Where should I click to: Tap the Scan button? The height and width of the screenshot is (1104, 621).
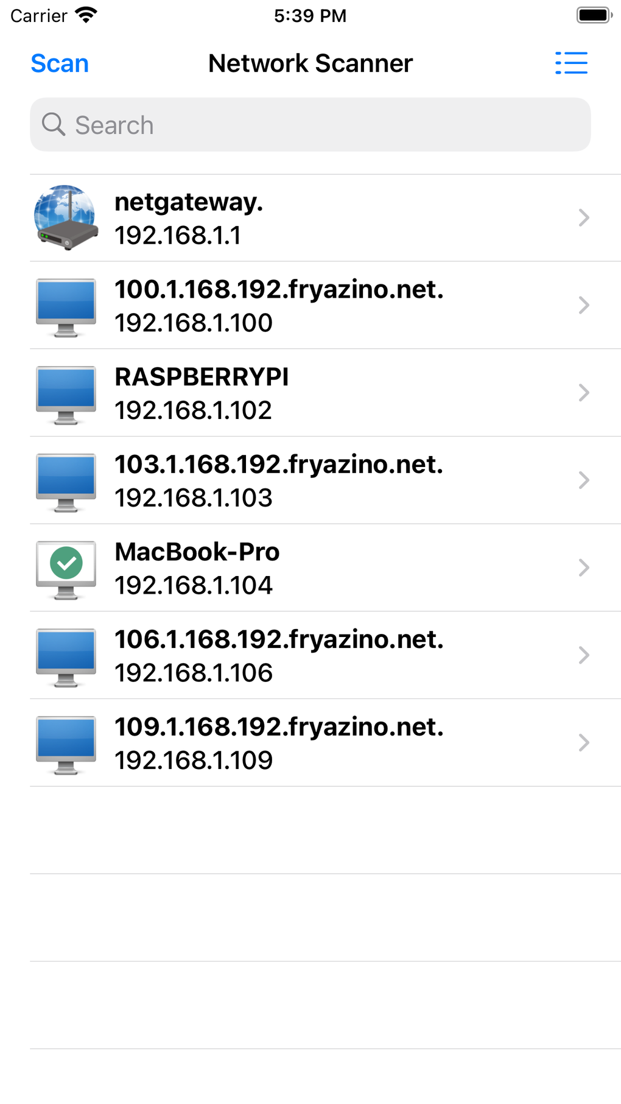tap(60, 63)
